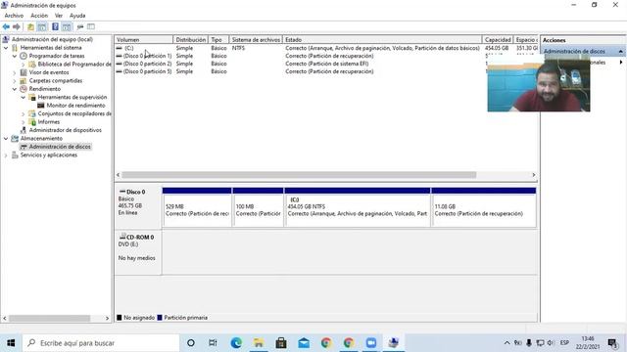Click the last toolbar view icon
627x352 pixels.
pyautogui.click(x=91, y=26)
